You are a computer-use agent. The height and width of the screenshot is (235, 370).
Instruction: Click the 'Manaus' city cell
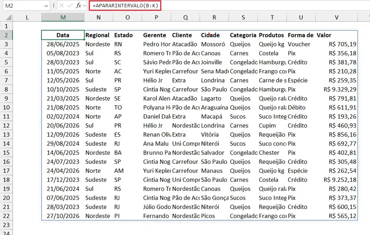click(x=214, y=171)
